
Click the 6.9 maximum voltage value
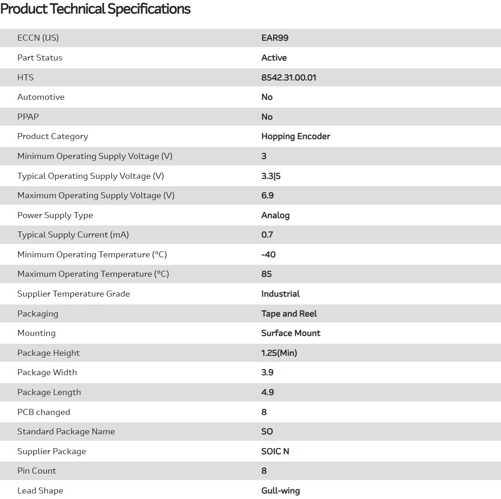tap(267, 195)
